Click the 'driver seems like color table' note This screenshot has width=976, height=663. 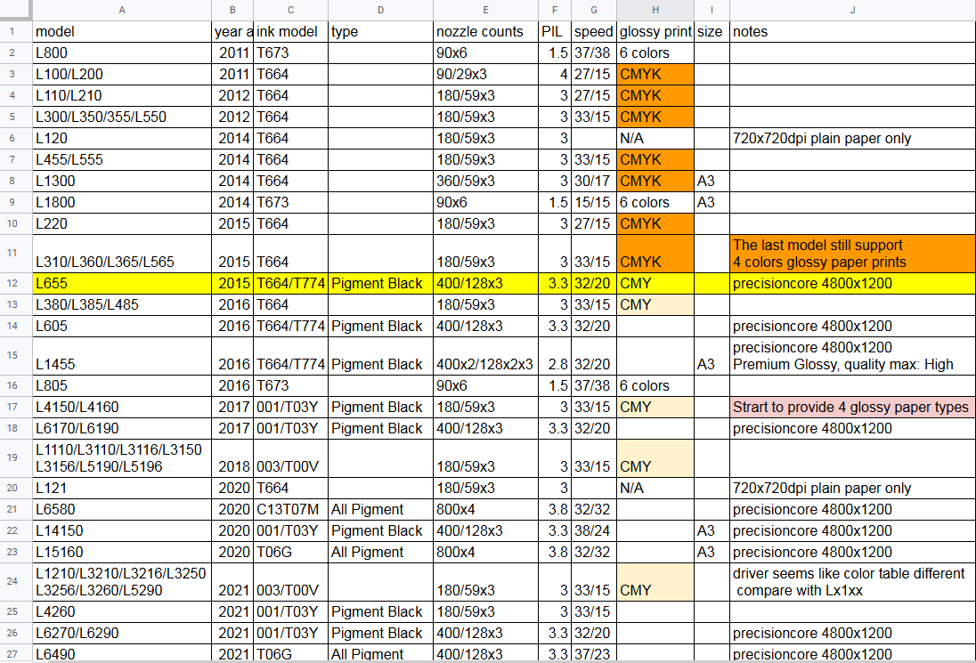click(x=852, y=581)
